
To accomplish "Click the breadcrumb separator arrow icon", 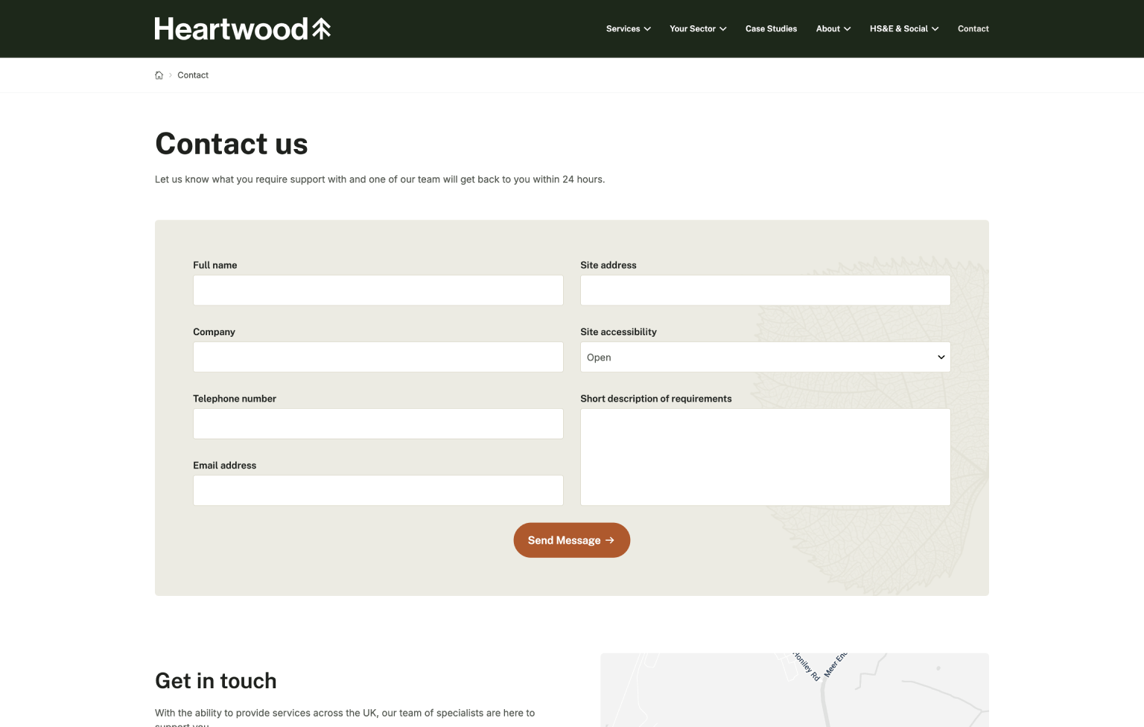I will point(171,74).
